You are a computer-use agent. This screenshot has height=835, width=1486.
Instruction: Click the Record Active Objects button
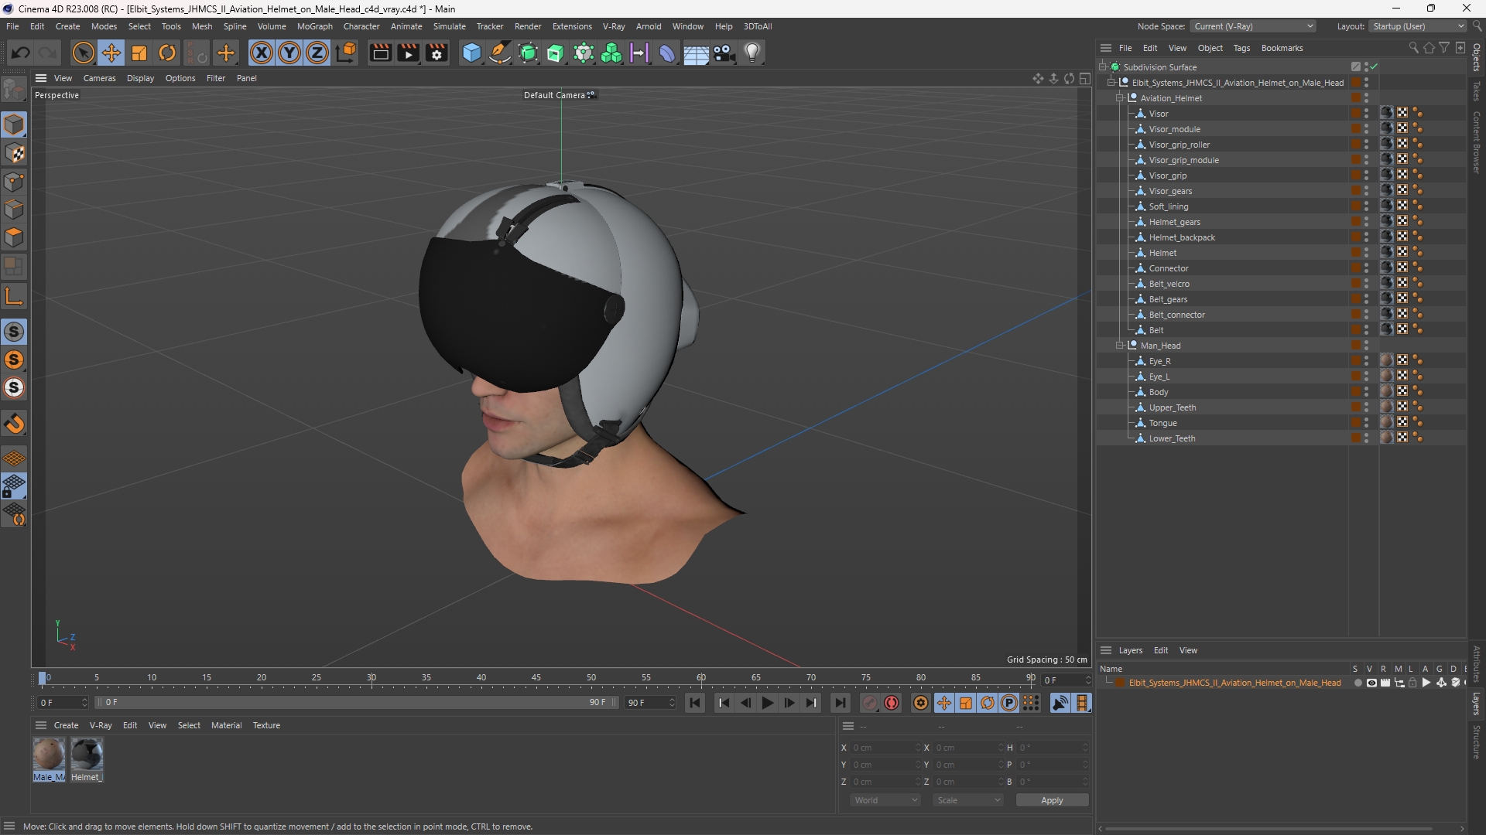tap(870, 703)
